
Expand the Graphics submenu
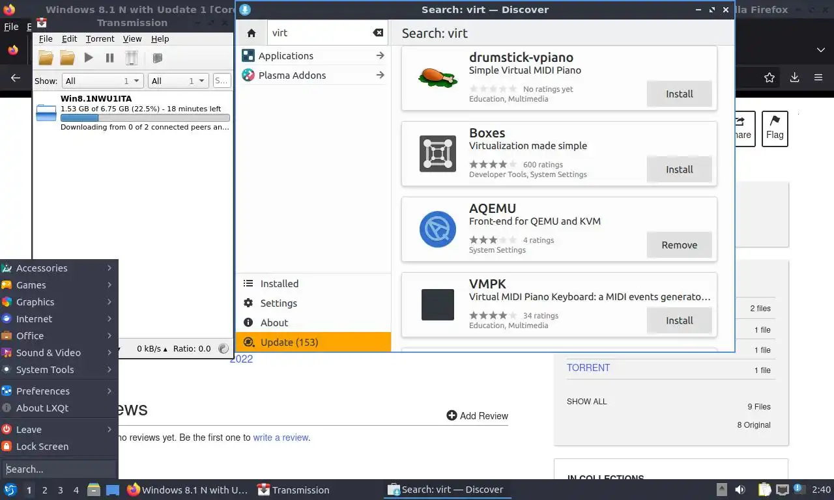[x=59, y=302]
